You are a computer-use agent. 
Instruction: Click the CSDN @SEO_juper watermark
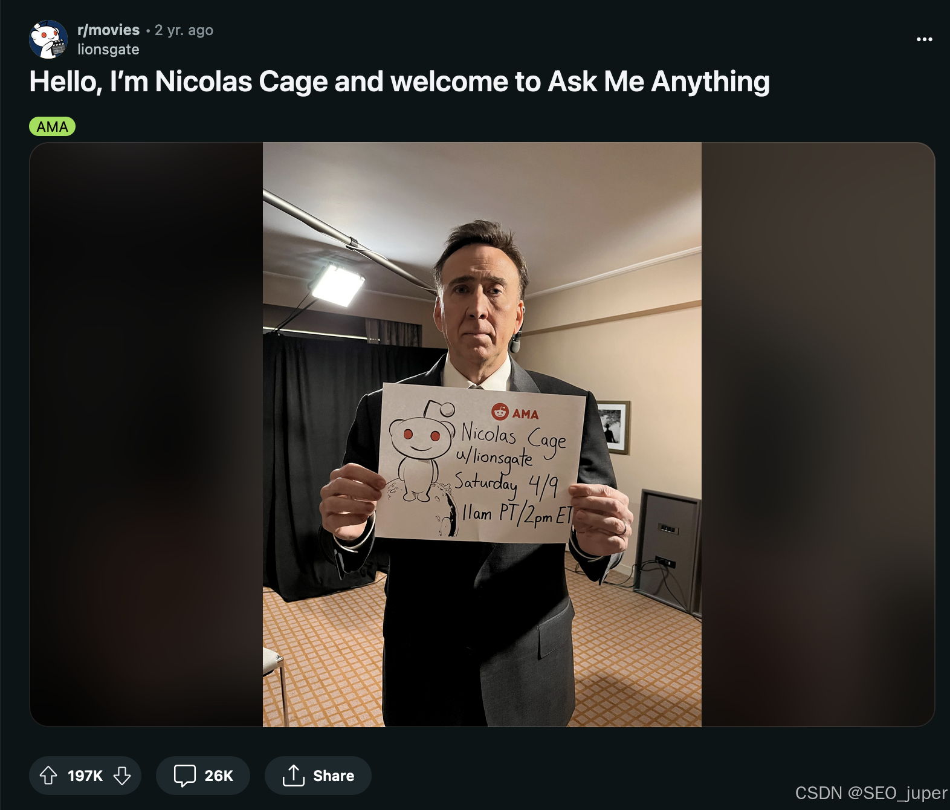[x=871, y=793]
